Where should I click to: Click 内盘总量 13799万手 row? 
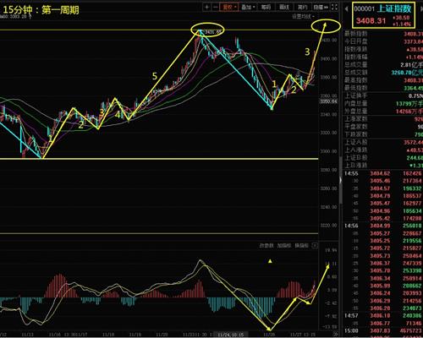click(x=383, y=104)
